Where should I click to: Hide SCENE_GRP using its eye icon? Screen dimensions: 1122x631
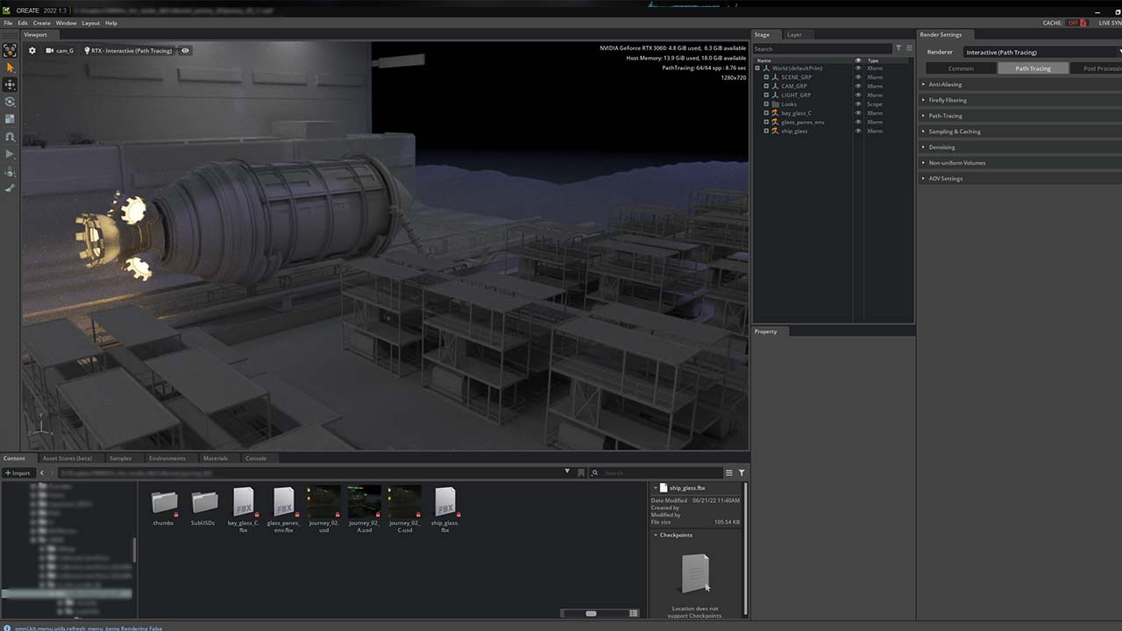pyautogui.click(x=858, y=77)
